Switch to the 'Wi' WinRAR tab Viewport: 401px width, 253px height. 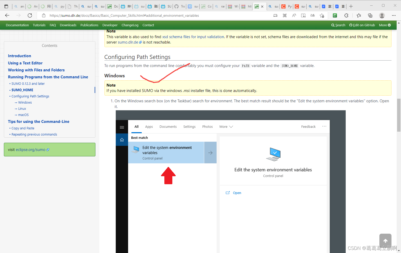click(x=233, y=6)
